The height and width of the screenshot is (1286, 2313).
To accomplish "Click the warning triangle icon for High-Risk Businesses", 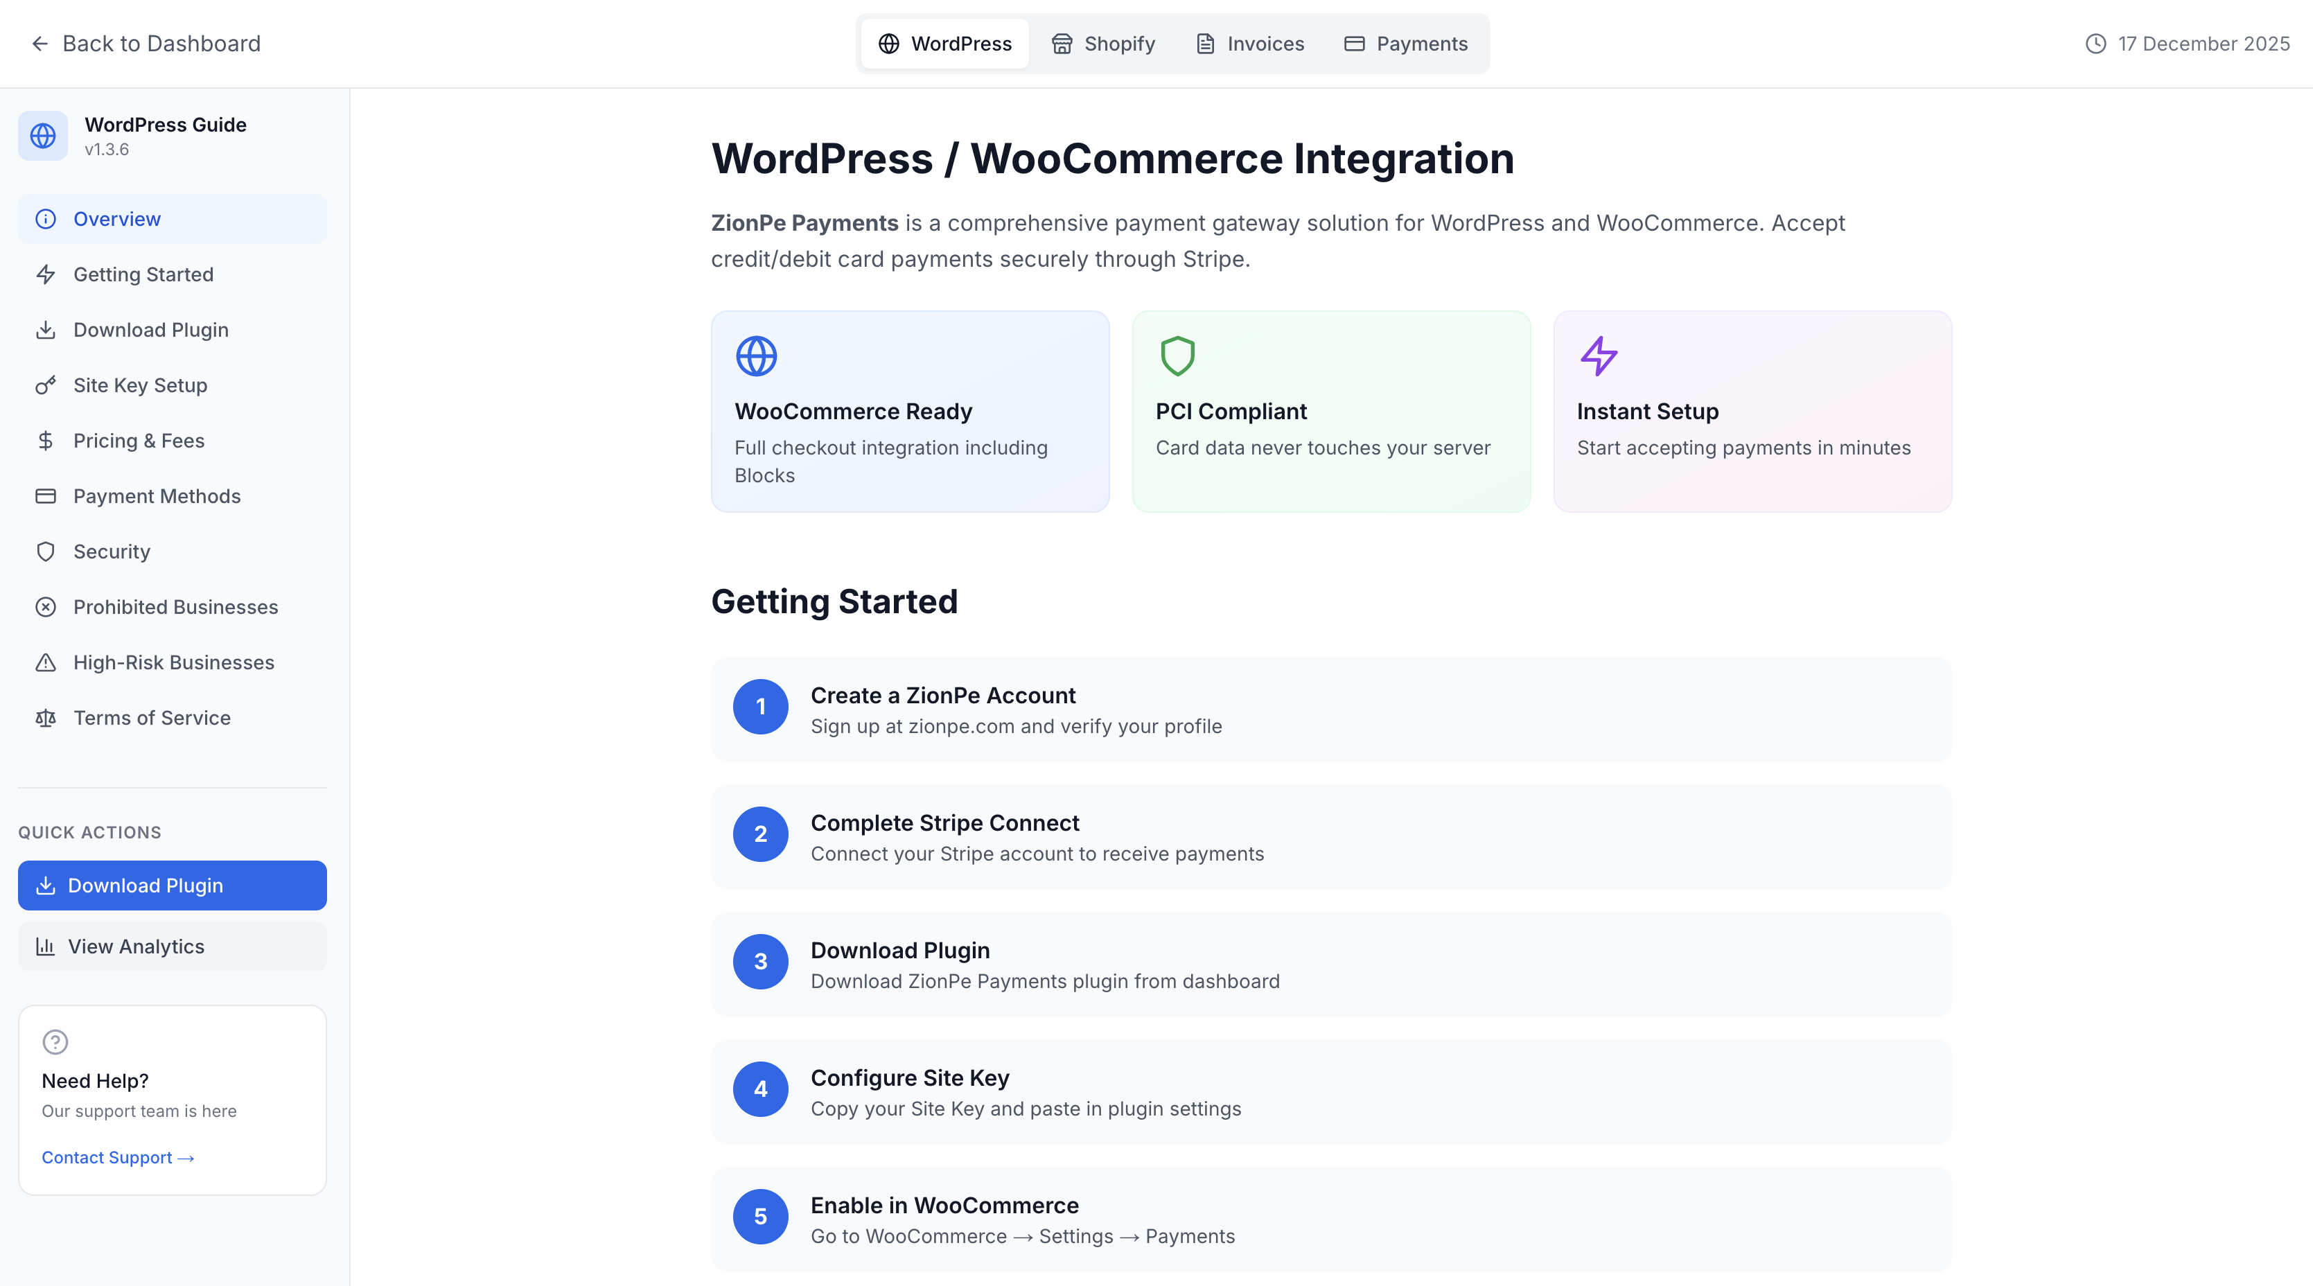I will 46,663.
